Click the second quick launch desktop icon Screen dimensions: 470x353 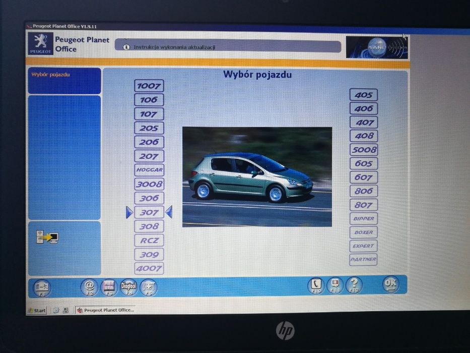[65, 310]
